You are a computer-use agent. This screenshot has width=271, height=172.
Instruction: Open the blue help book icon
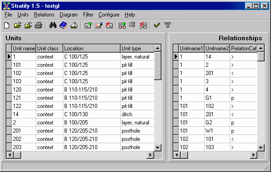63,25
